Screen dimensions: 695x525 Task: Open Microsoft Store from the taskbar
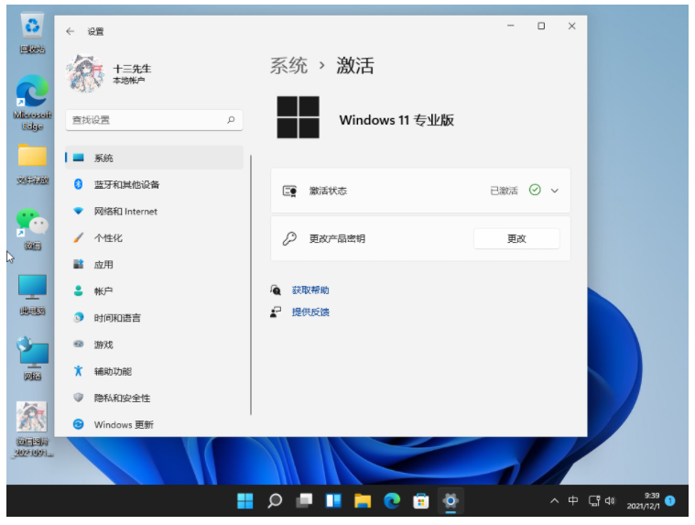(x=421, y=501)
